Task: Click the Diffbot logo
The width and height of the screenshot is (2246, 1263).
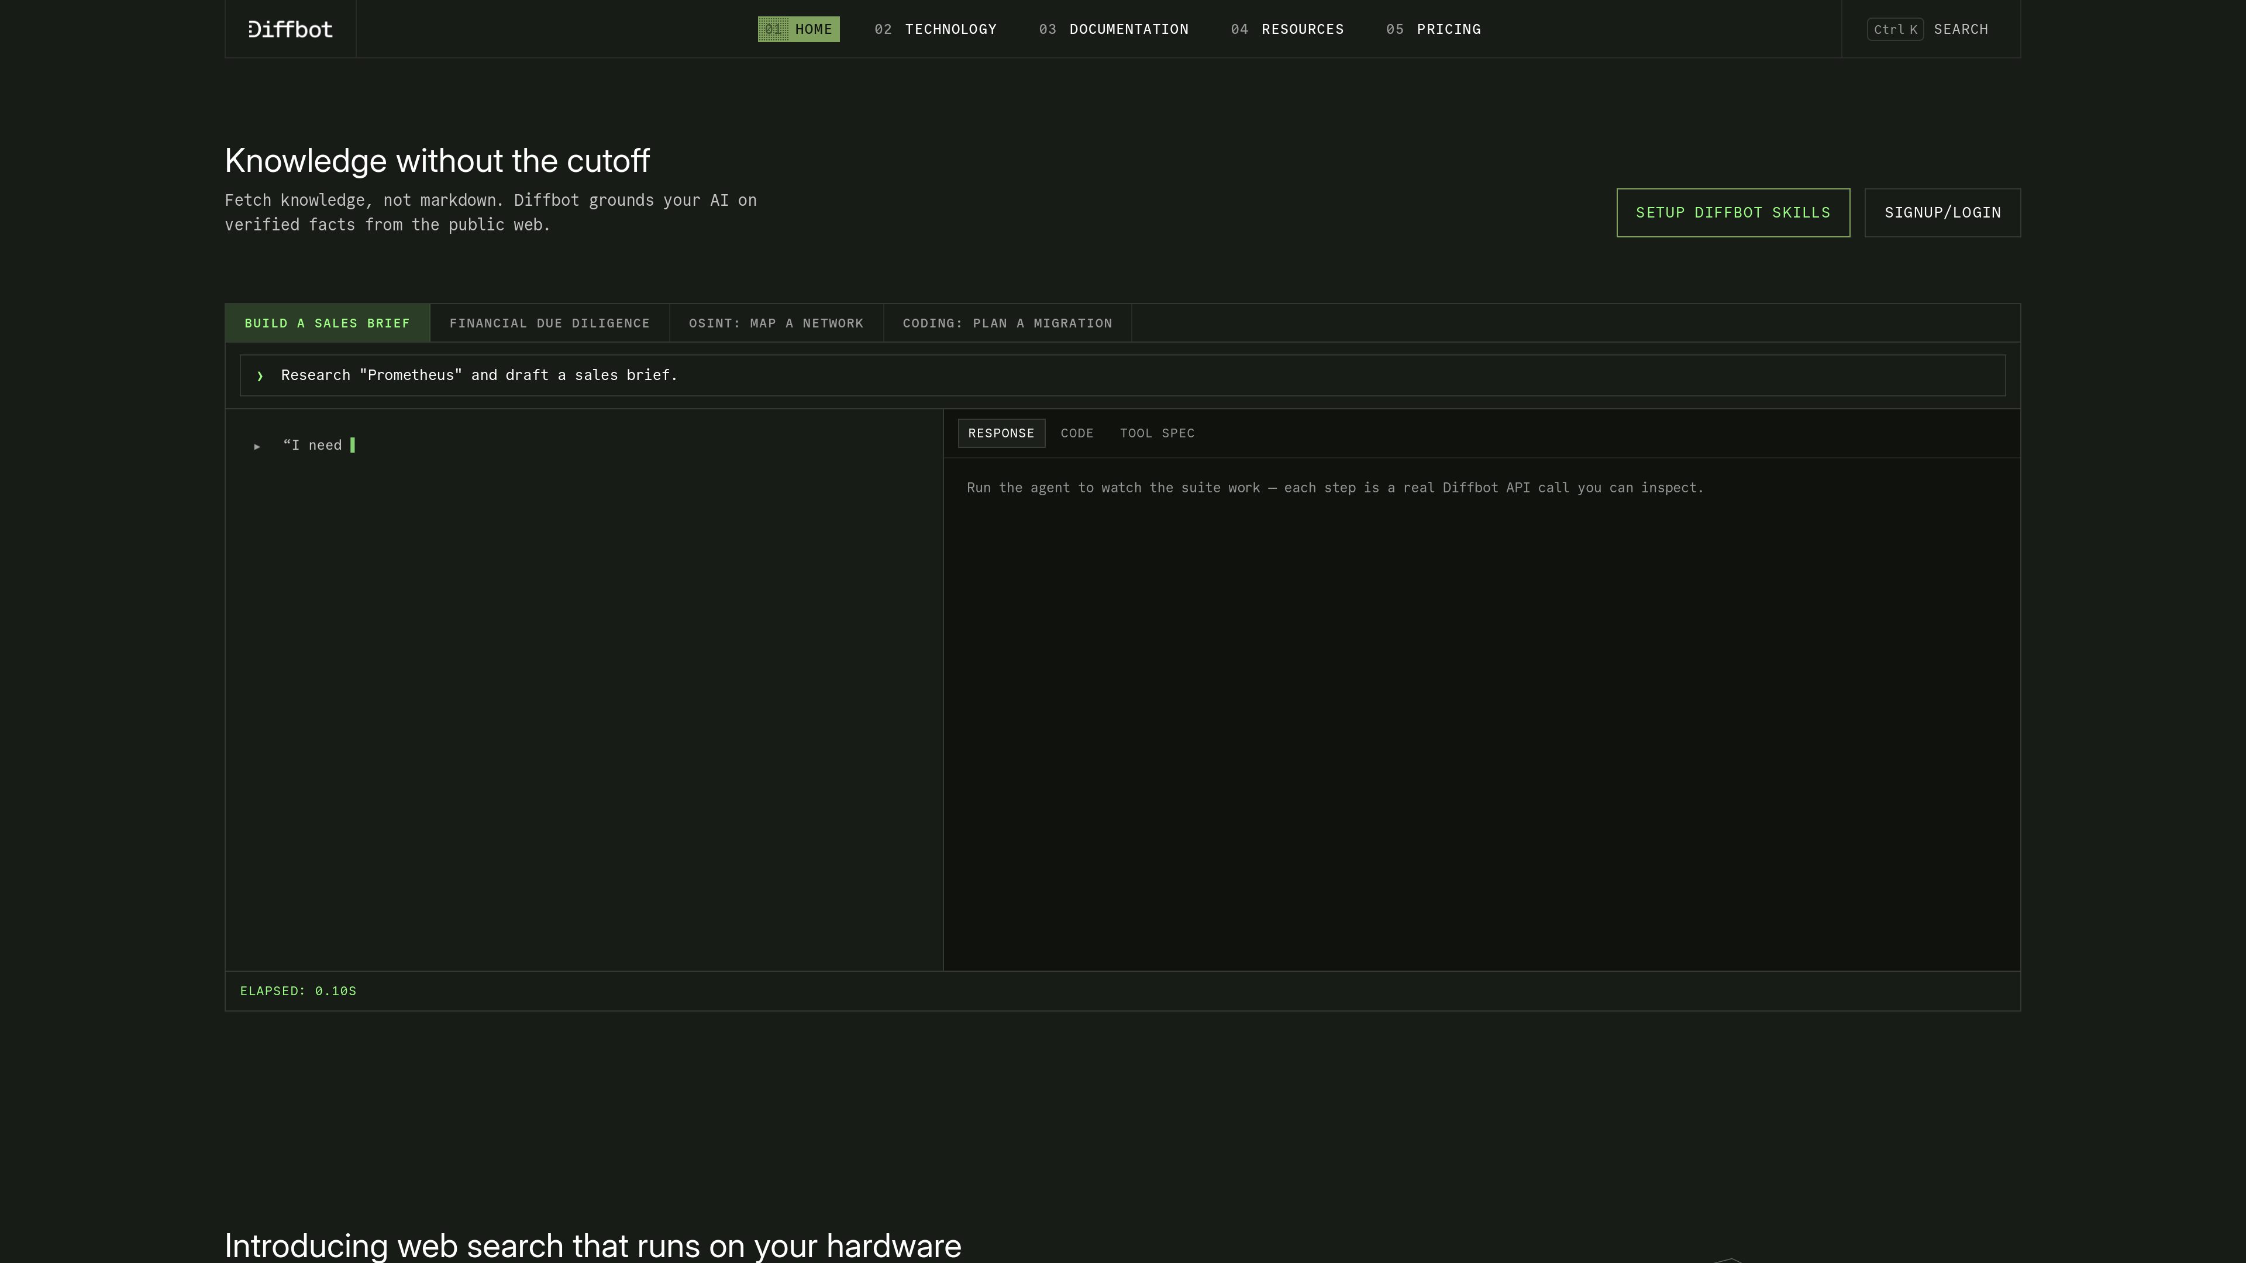Action: point(290,30)
